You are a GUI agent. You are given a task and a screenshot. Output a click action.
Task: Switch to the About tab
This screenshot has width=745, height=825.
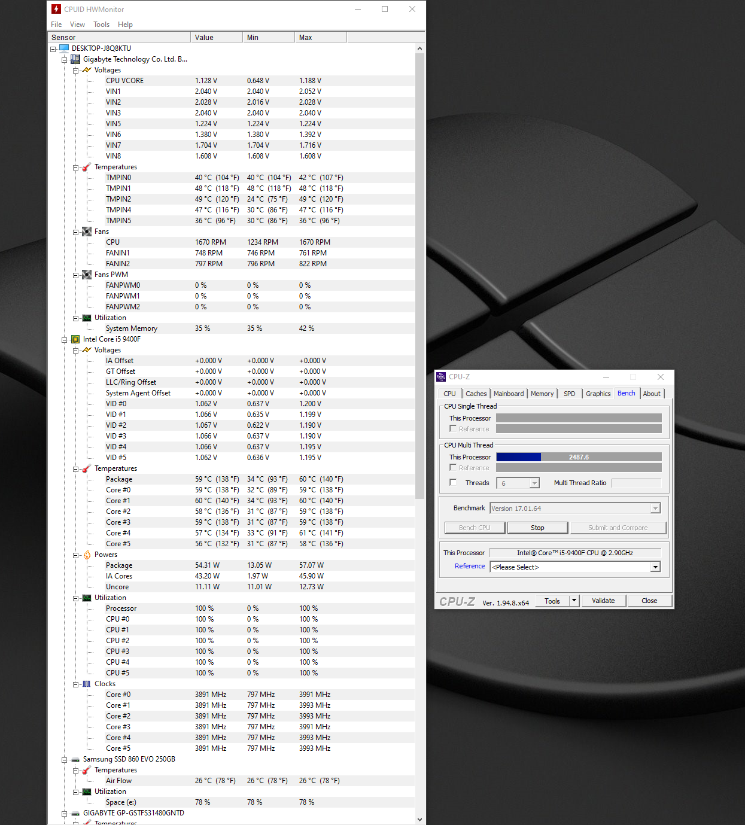coord(652,394)
